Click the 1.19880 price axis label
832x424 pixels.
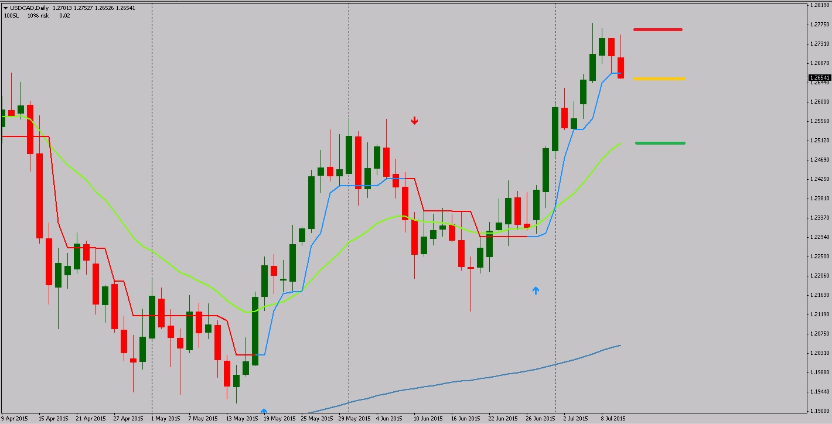point(820,372)
